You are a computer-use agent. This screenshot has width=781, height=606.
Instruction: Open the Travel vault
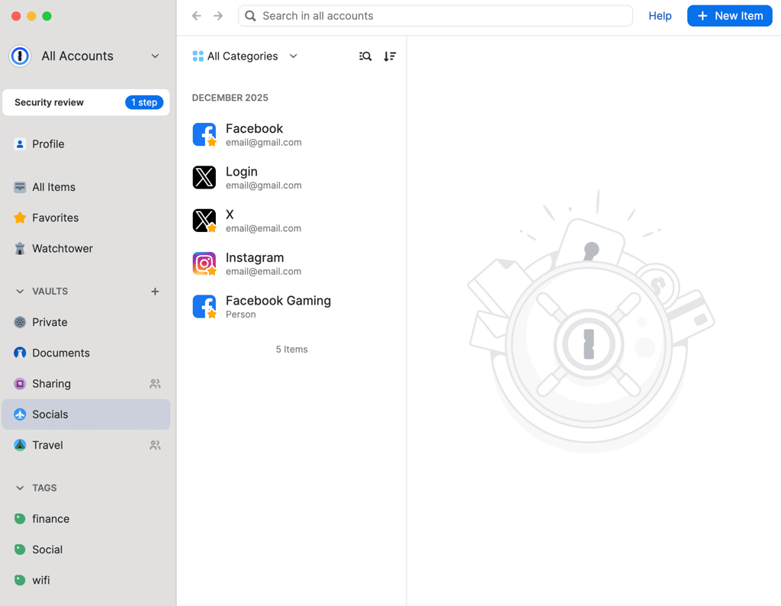tap(85, 445)
